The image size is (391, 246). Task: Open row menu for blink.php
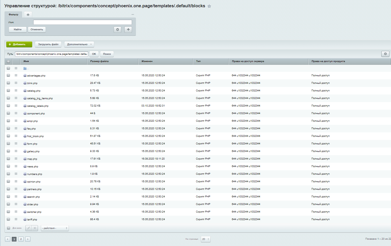(x=16, y=83)
